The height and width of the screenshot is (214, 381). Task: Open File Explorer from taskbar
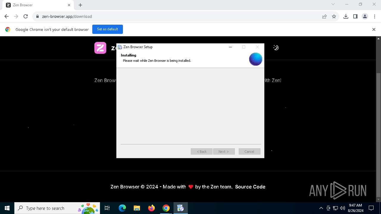coord(137,208)
